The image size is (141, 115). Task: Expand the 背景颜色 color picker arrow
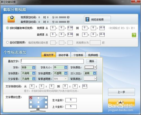(x=95, y=79)
